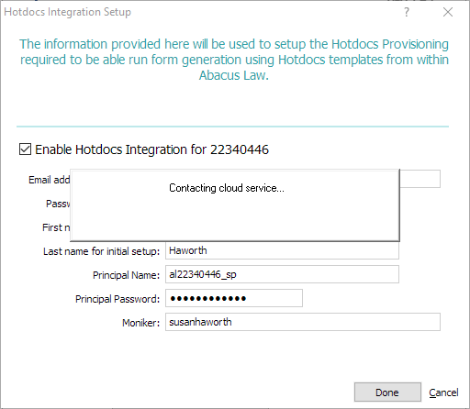This screenshot has height=409, width=470.
Task: Select the Principal Name field al22340446_sp
Action: coord(282,274)
